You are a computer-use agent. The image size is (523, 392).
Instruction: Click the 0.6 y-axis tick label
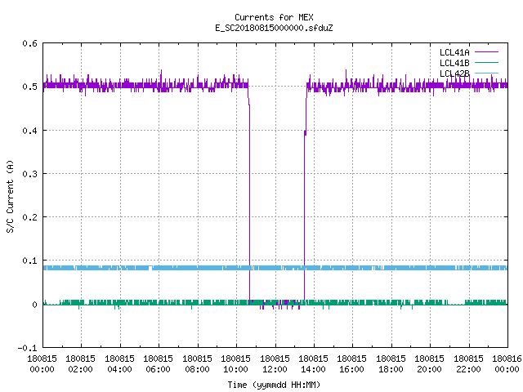click(x=29, y=43)
